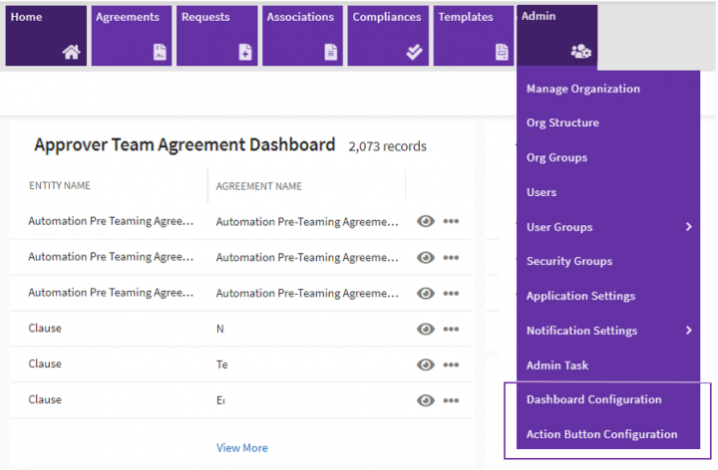Click eye icon on last Clause row

[x=426, y=400]
